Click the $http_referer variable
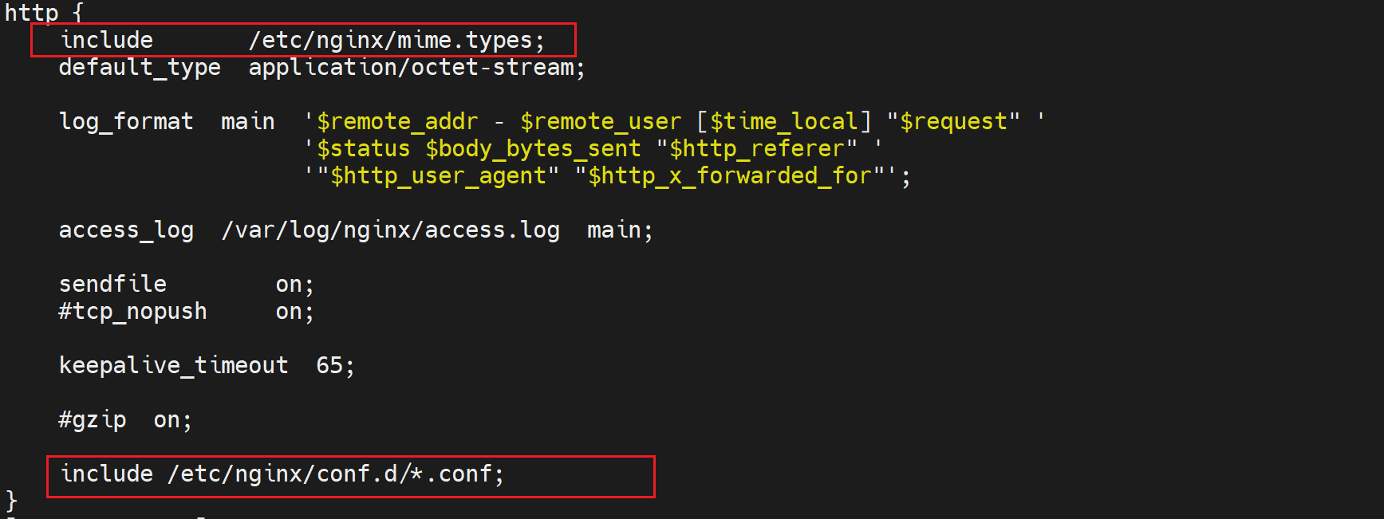1384x519 pixels. 756,149
